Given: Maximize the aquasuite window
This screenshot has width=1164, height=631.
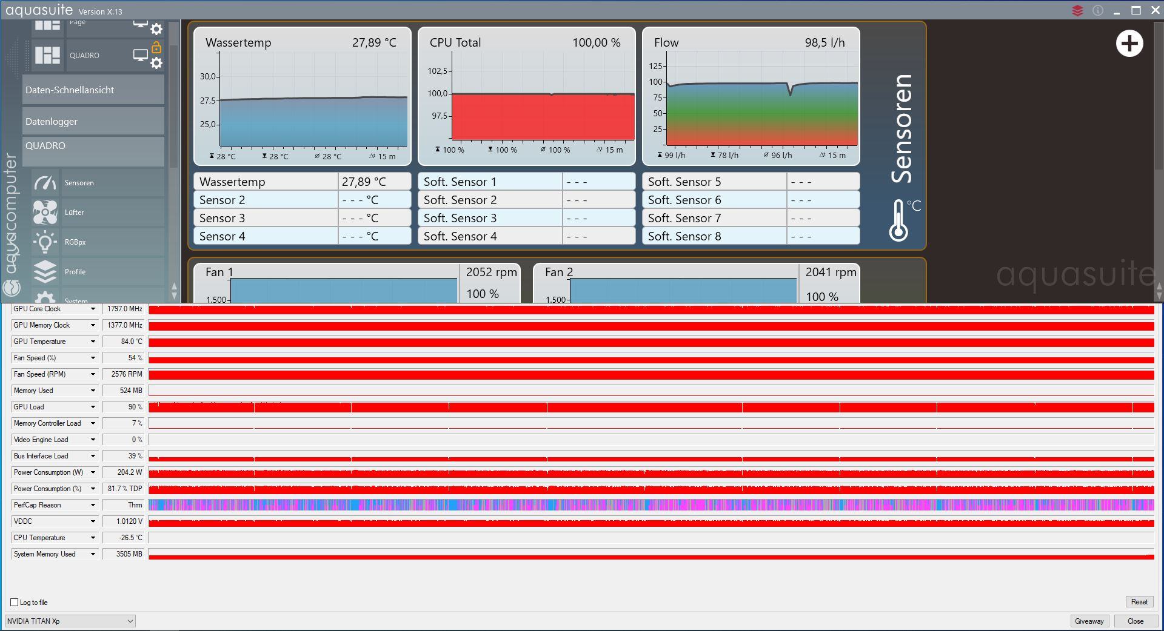Looking at the screenshot, I should [1136, 10].
